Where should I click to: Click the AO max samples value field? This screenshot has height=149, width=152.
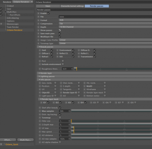[65, 139]
